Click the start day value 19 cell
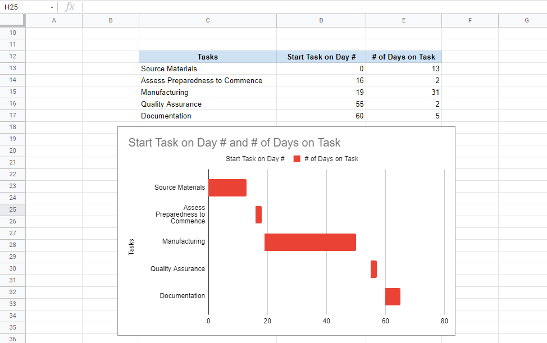This screenshot has height=343, width=547. coord(321,93)
